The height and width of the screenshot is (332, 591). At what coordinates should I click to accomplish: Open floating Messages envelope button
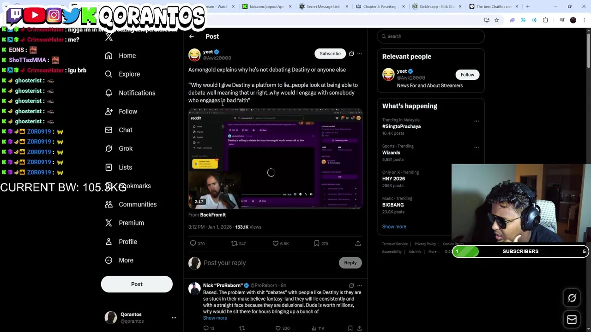pos(572,320)
